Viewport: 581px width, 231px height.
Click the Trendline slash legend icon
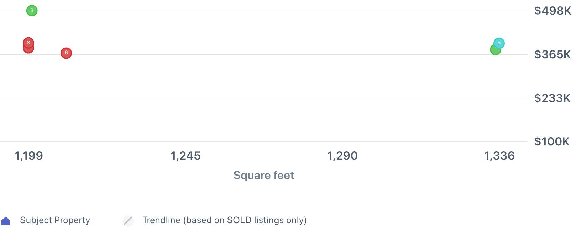pyautogui.click(x=128, y=221)
